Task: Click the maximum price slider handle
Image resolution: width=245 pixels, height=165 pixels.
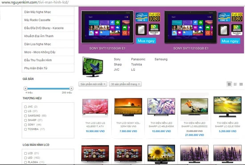Action: pos(71,89)
